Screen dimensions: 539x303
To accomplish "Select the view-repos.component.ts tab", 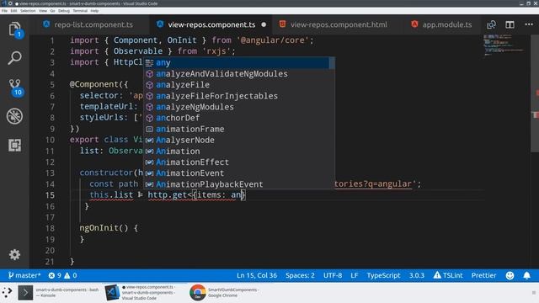I will (211, 24).
